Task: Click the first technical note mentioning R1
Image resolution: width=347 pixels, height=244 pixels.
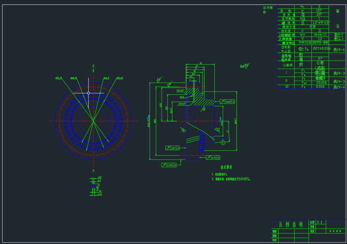Action: point(220,174)
